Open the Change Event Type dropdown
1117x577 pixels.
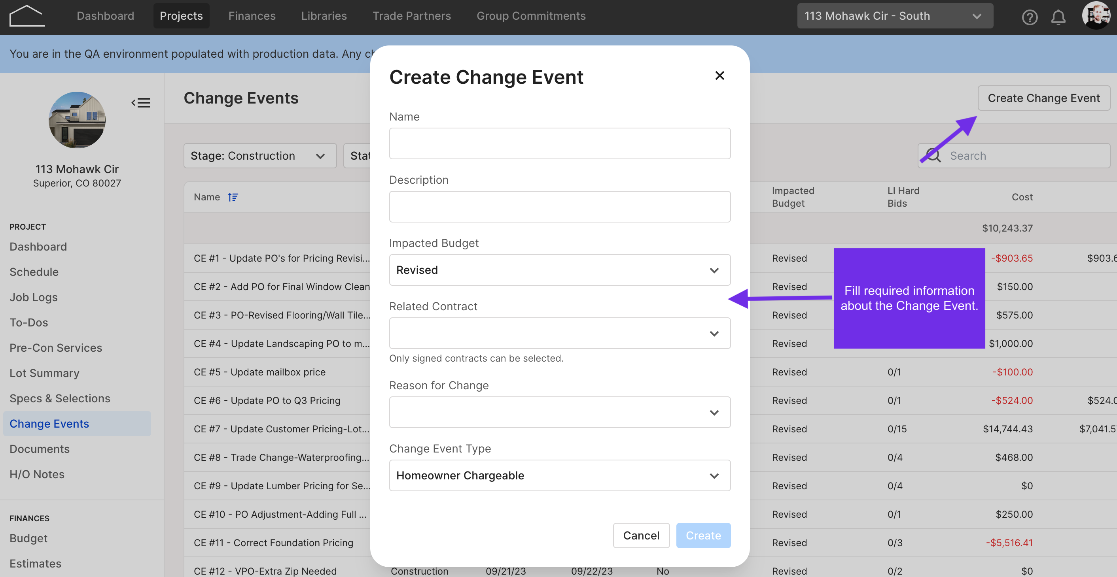coord(560,475)
